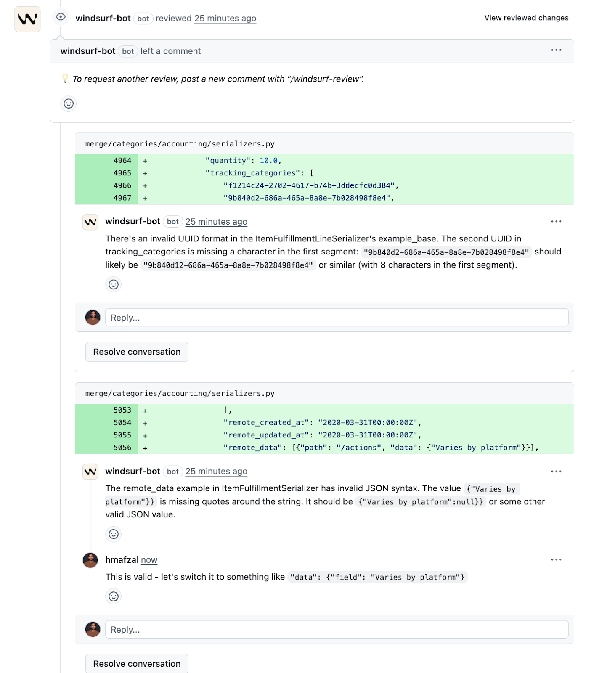
Task: Open windsurf-bot avatar on JSON syntax comment
Action: [x=90, y=472]
